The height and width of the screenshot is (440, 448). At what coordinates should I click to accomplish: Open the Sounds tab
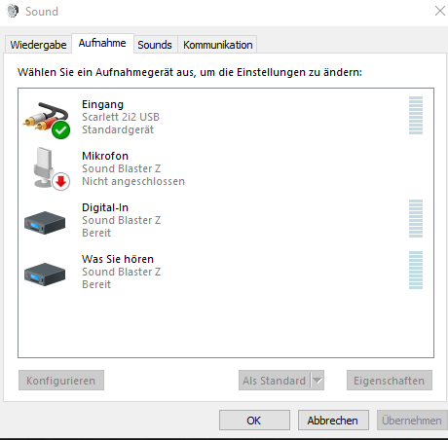(155, 45)
